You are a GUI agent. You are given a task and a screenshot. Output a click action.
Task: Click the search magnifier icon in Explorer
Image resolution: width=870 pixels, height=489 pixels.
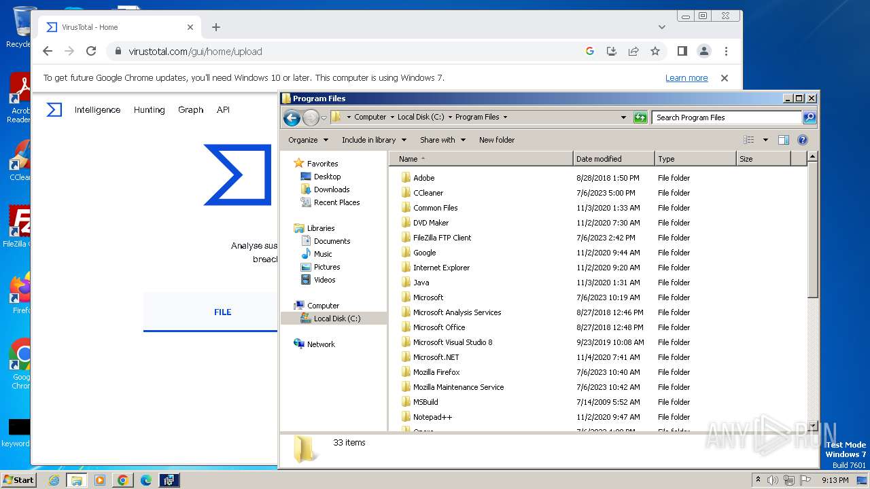pyautogui.click(x=809, y=117)
